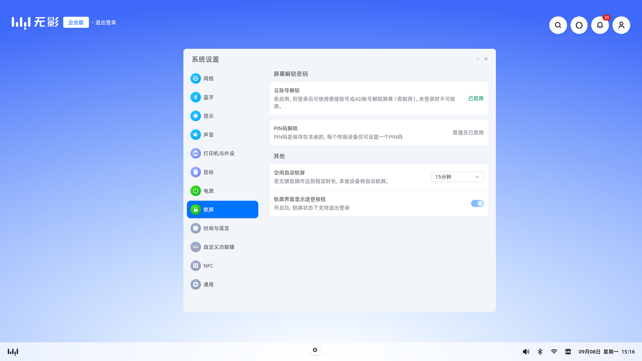Click the 电源 power icon in the sidebar
Image resolution: width=642 pixels, height=361 pixels.
(x=196, y=191)
